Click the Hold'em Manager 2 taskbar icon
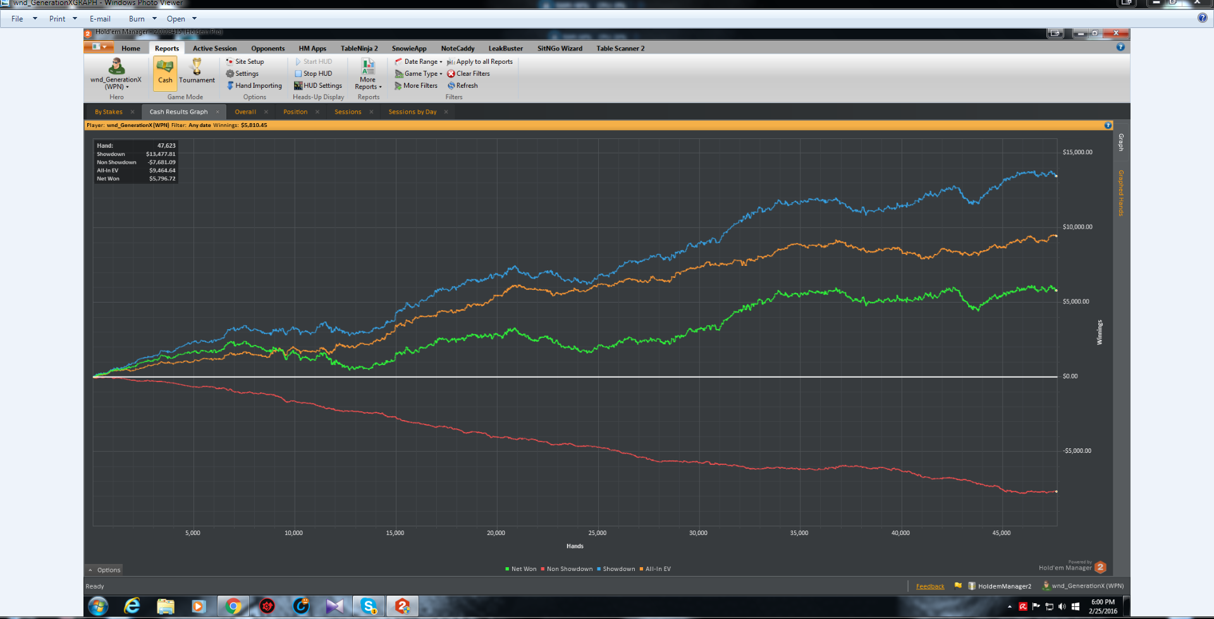 [x=402, y=606]
